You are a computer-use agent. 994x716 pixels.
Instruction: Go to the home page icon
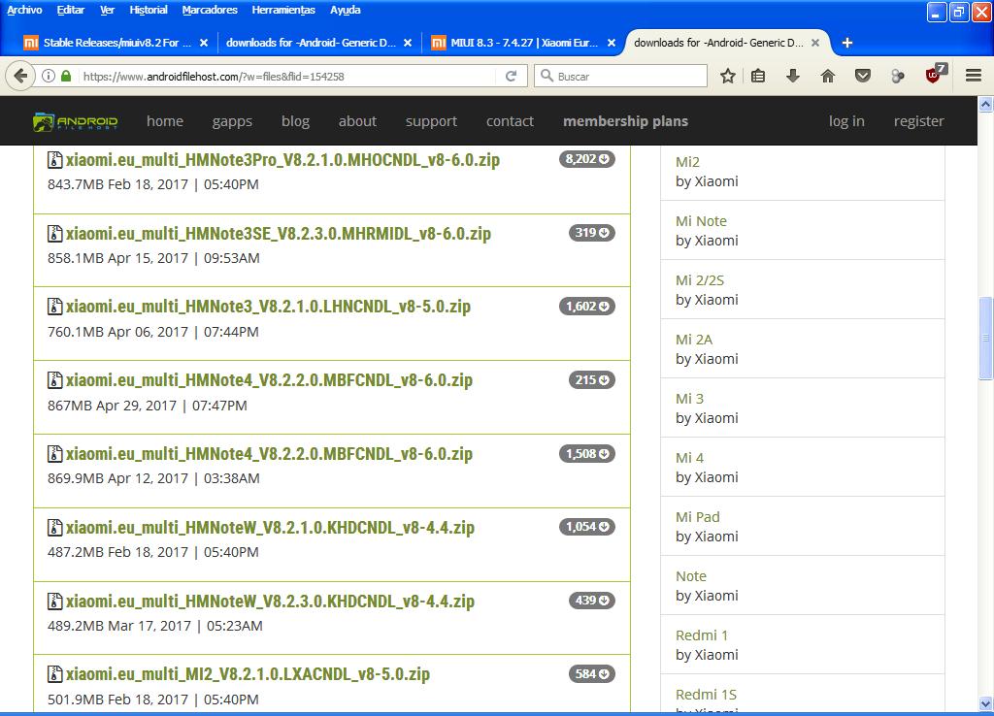point(827,76)
